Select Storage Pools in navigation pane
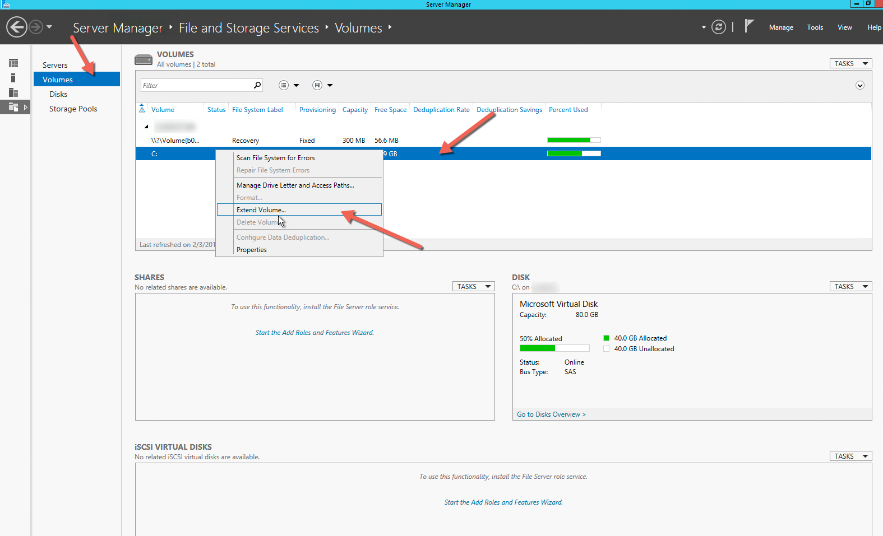The width and height of the screenshot is (883, 536). click(73, 109)
